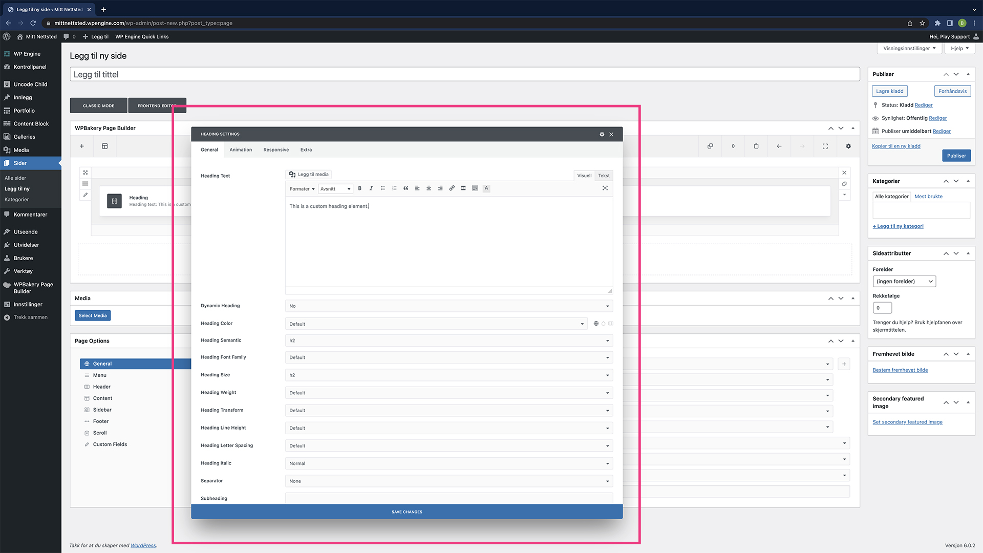This screenshot has height=553, width=983.
Task: Click into the Legg til tittel field
Action: click(465, 74)
